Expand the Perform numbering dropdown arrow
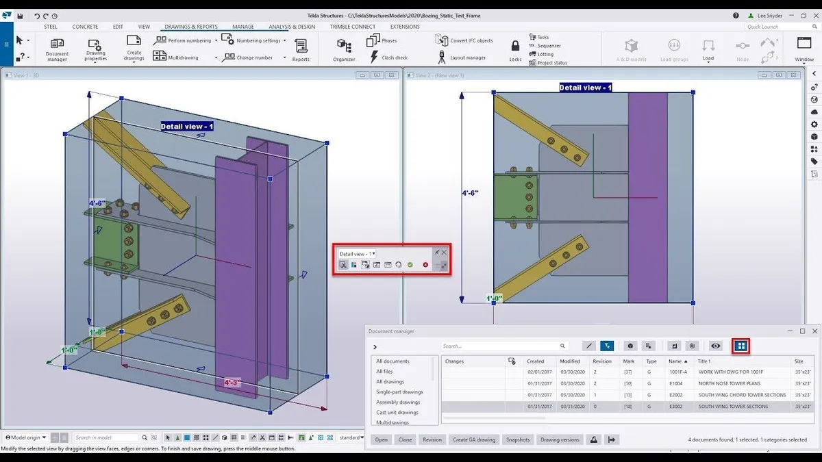 point(216,40)
